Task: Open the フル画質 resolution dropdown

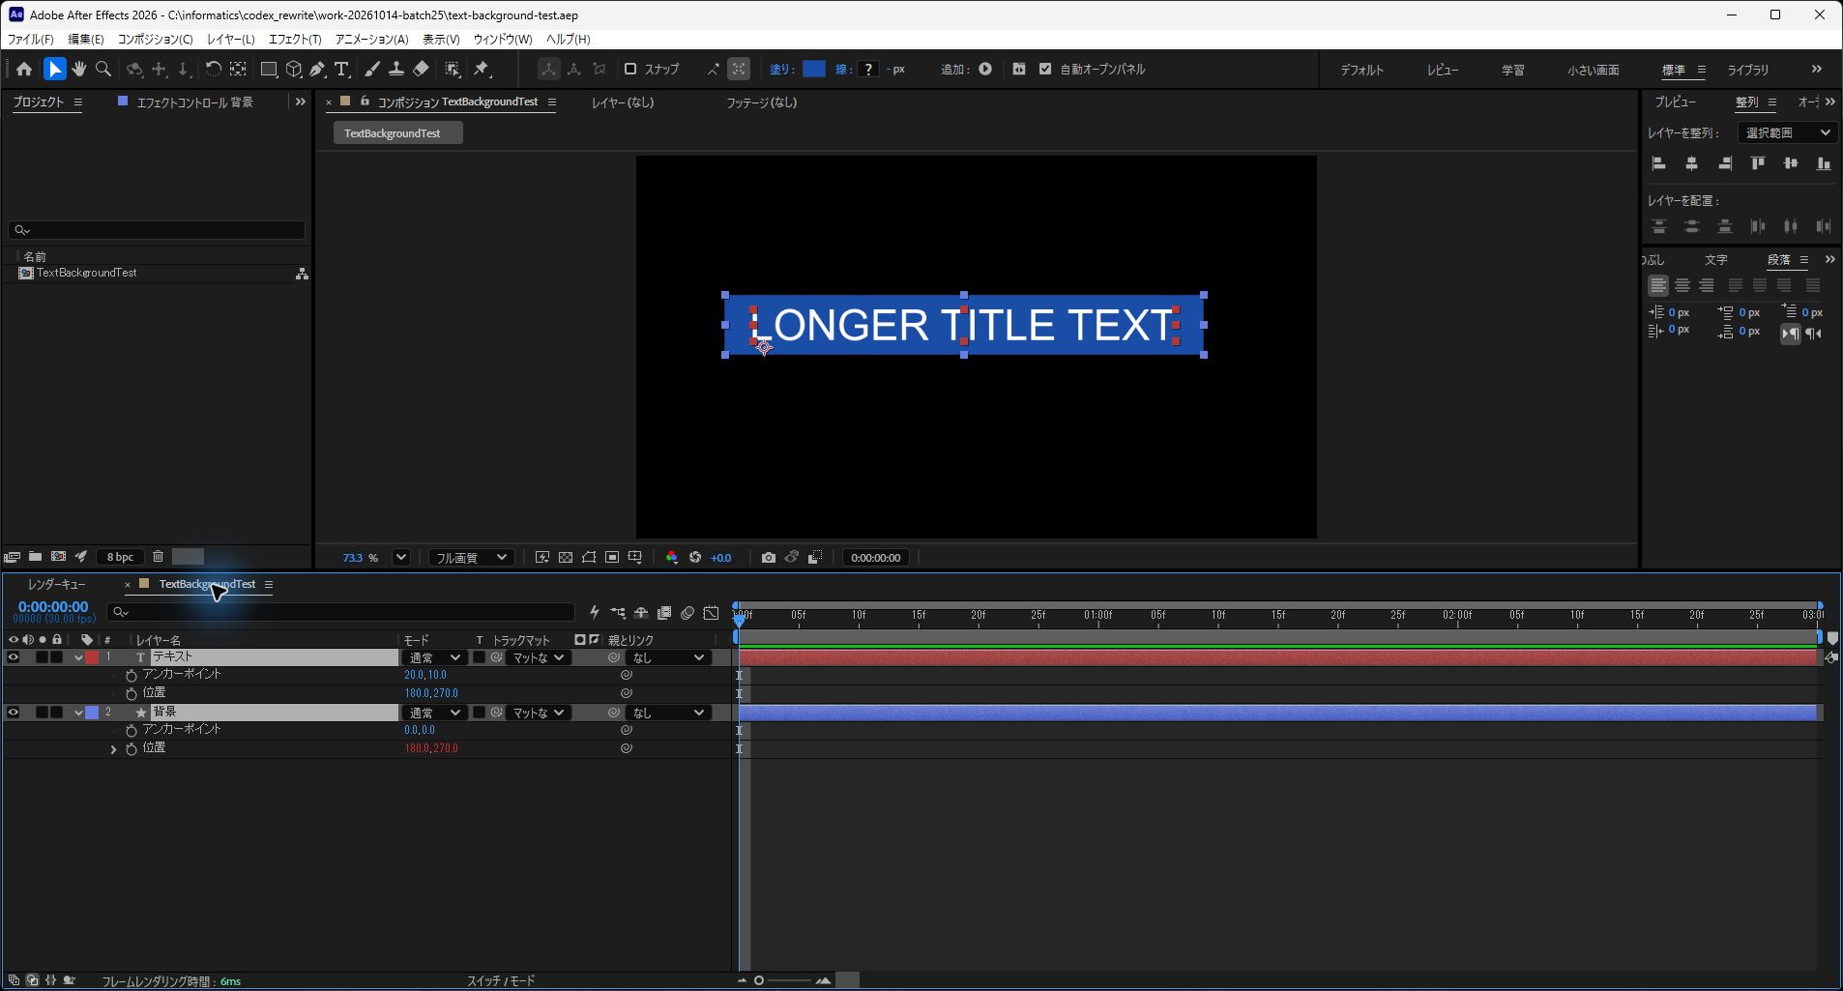Action: 471,557
